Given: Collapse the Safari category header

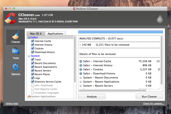Looking at the screenshot, I should tap(35, 37).
